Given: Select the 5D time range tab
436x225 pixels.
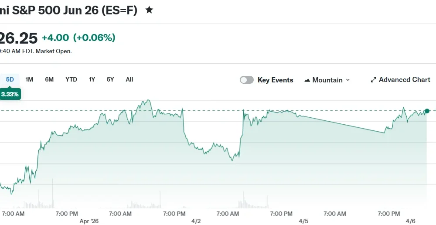Looking at the screenshot, I should [10, 79].
